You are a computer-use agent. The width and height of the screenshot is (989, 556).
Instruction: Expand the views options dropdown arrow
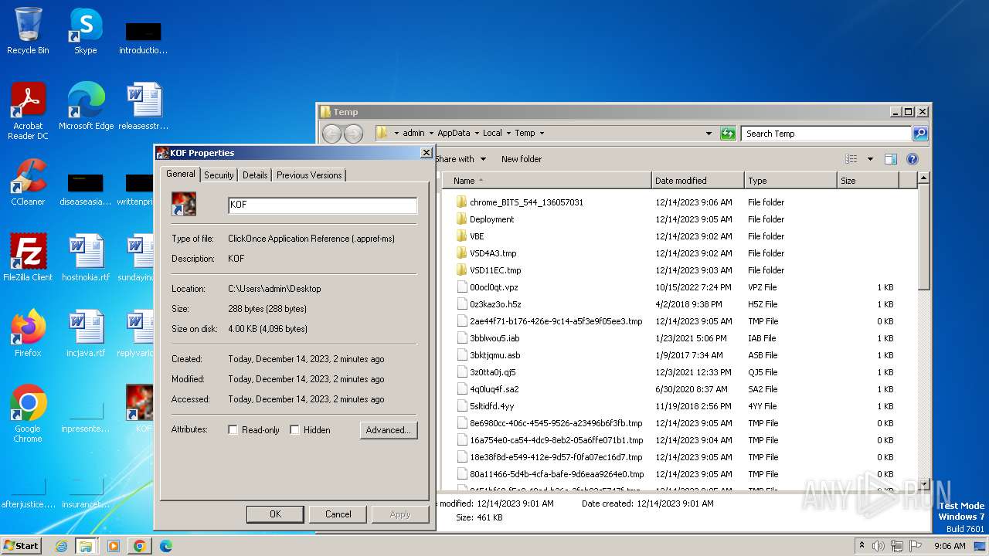click(x=870, y=159)
